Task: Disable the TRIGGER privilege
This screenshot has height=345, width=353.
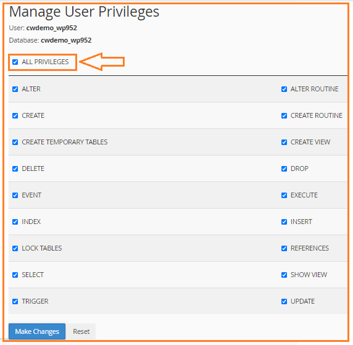Action: click(15, 302)
